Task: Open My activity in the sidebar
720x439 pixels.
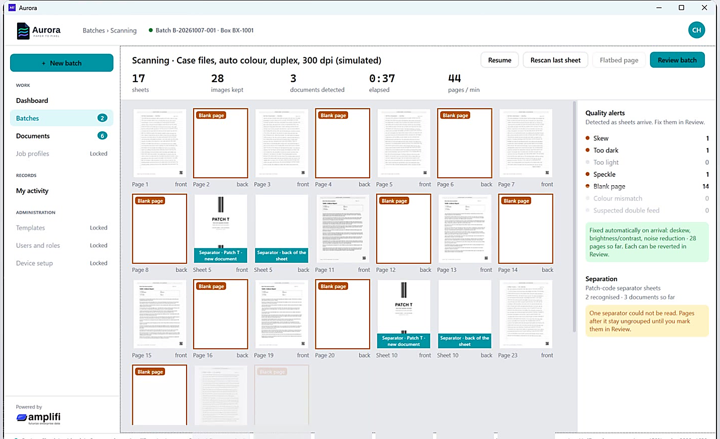Action: 62,191
